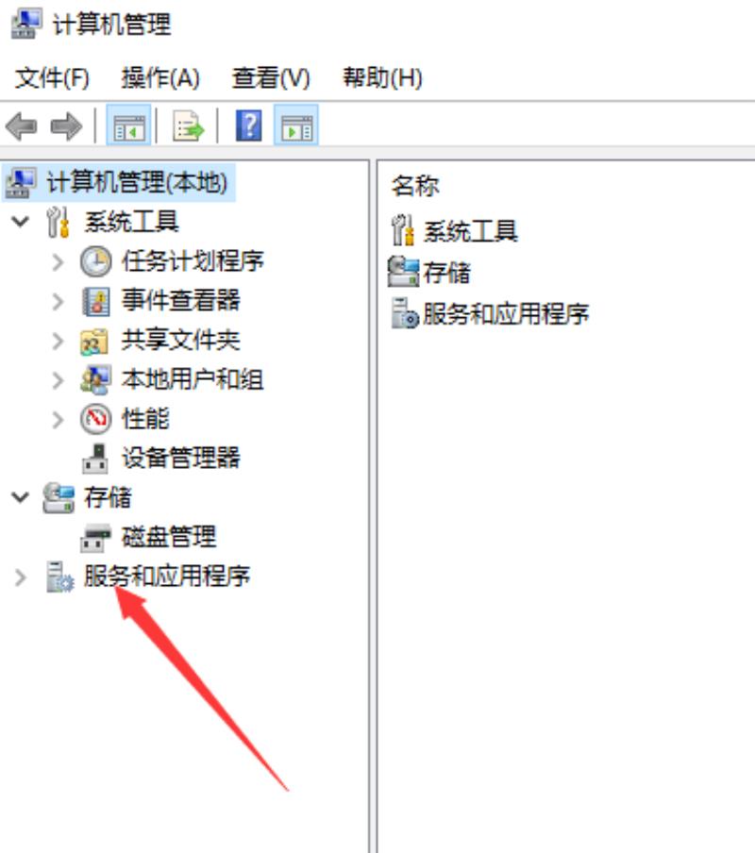Open Help with the question mark icon
Image resolution: width=755 pixels, height=853 pixels.
tap(248, 125)
